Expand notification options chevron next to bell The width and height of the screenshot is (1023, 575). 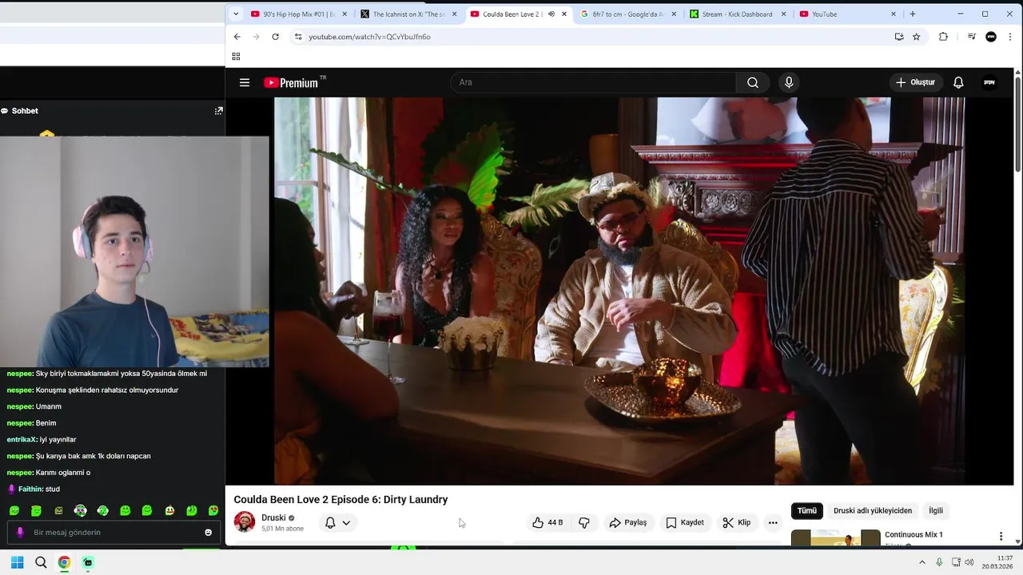(x=346, y=523)
